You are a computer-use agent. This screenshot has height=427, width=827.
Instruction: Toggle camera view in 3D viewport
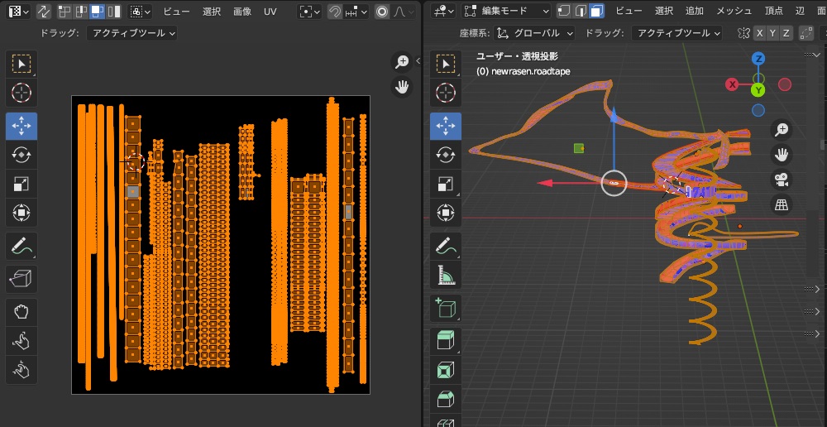pos(782,180)
